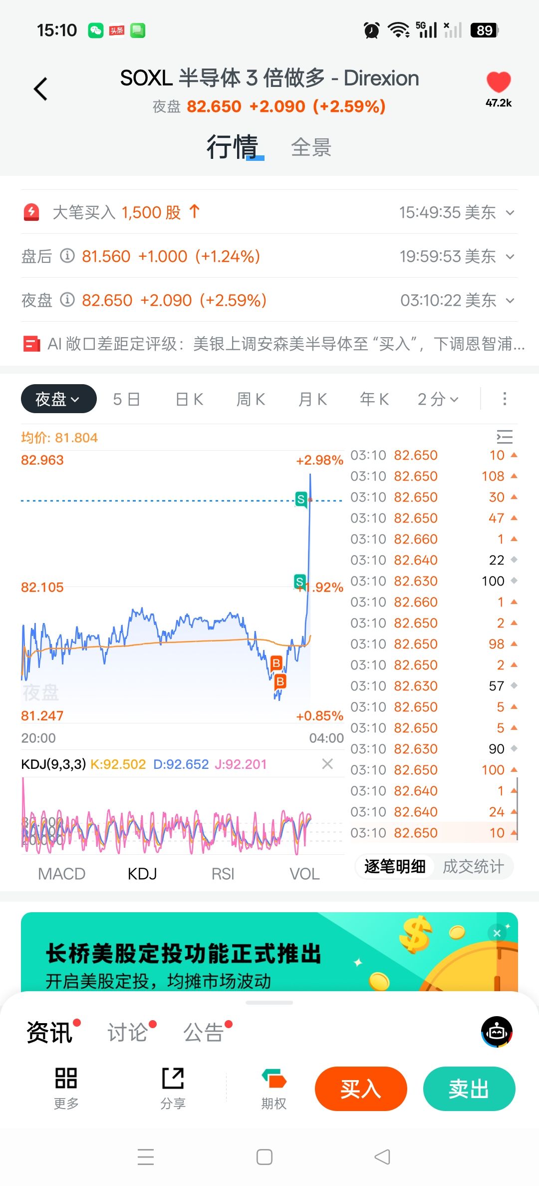The width and height of the screenshot is (539, 1186).
Task: Switch to the 全景 tab
Action: click(311, 147)
